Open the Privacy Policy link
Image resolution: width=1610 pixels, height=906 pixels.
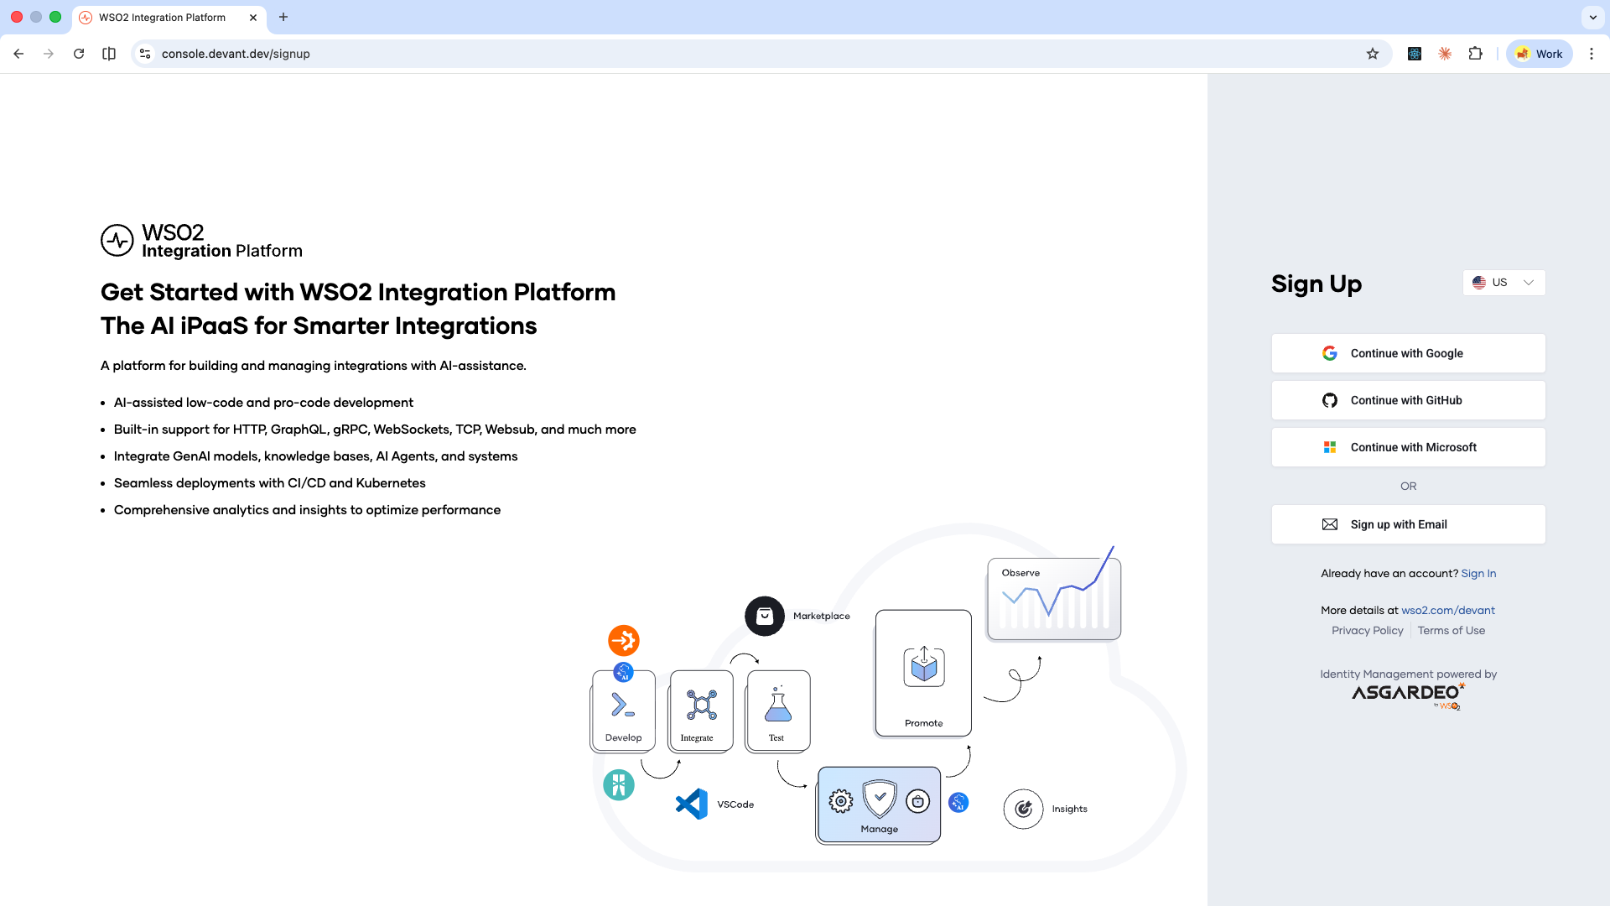[x=1368, y=631]
